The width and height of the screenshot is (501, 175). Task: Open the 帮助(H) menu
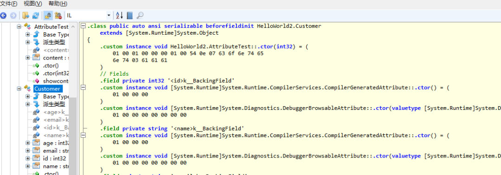point(58,4)
